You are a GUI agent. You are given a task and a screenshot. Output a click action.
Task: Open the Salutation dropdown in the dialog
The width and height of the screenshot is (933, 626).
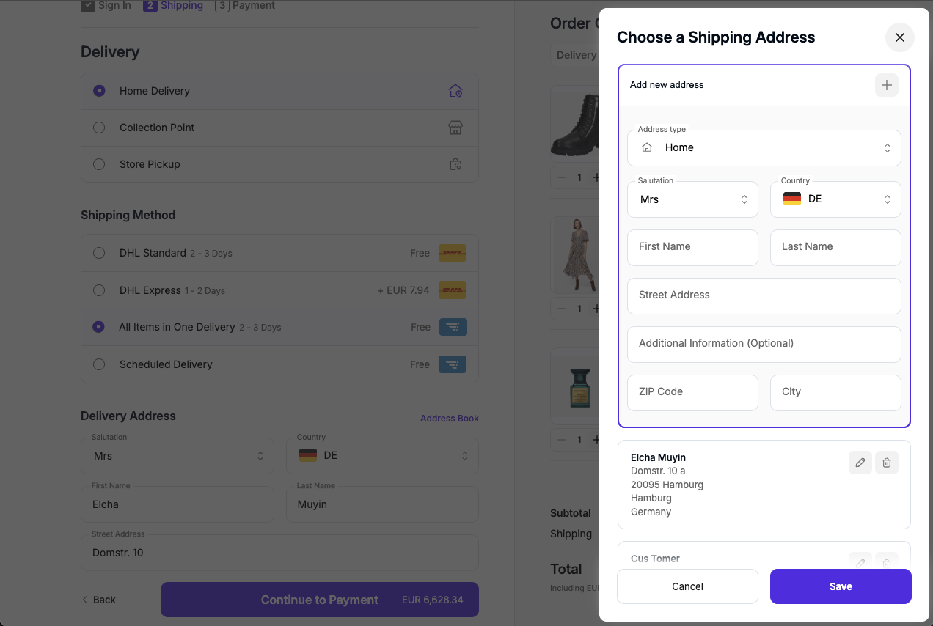coord(692,199)
